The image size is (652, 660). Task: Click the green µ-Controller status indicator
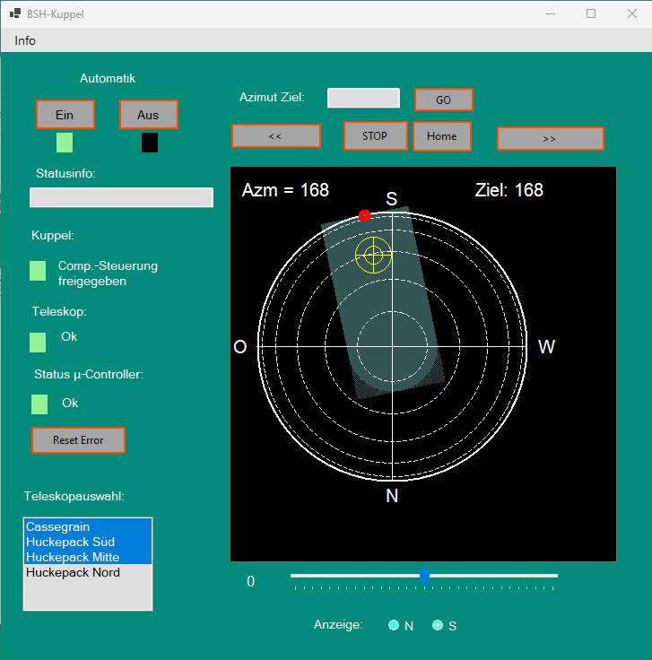pos(39,404)
